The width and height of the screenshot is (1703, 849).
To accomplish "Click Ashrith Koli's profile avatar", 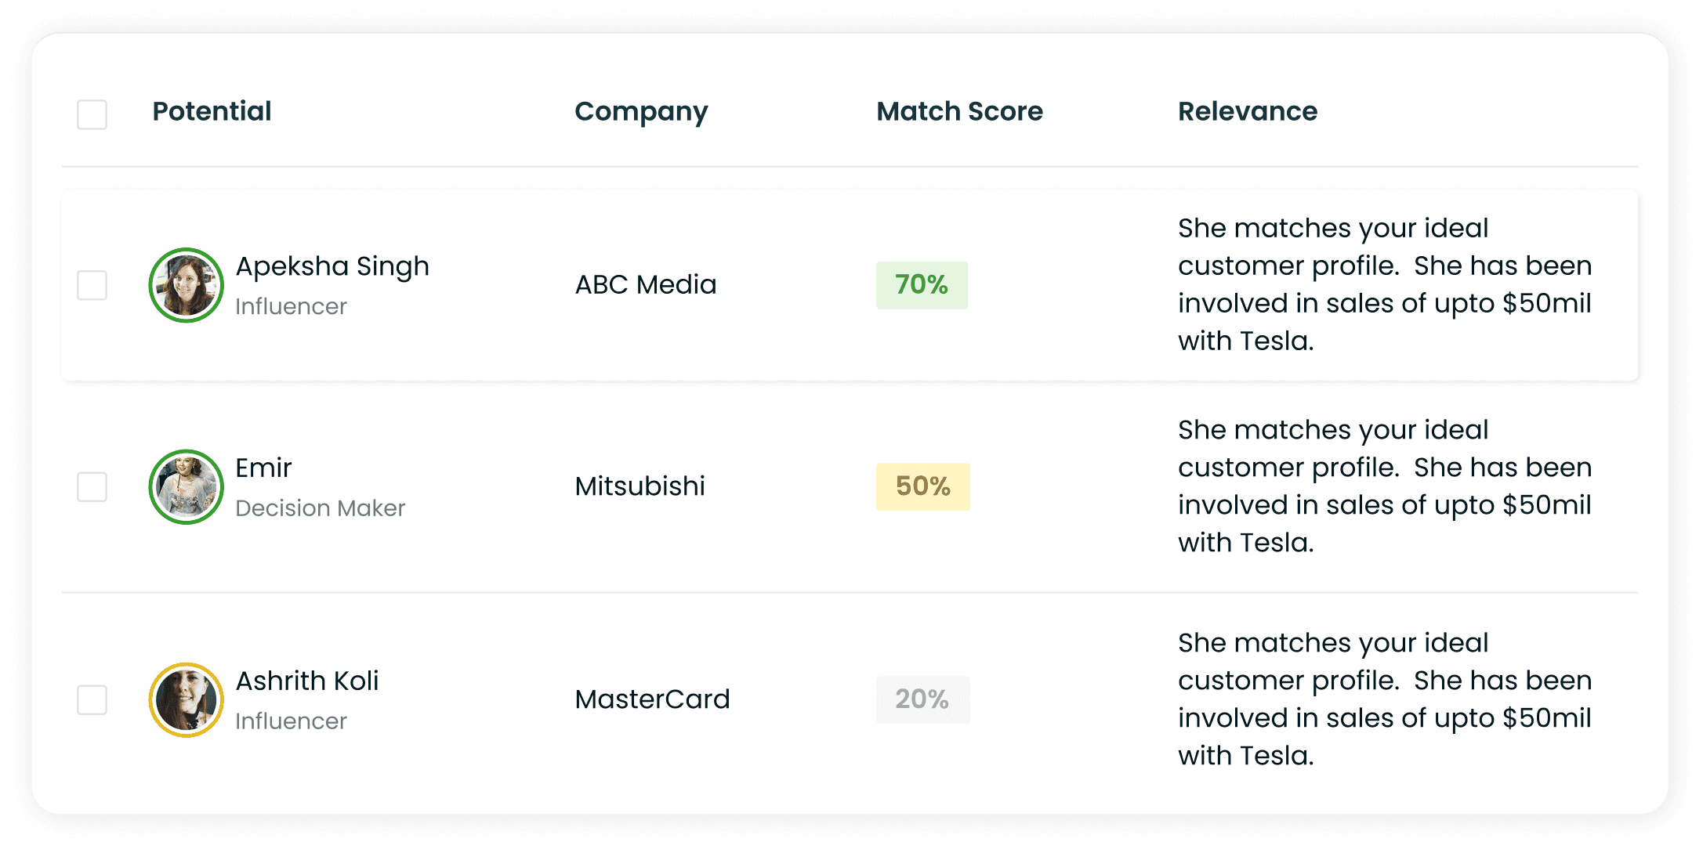I will (x=187, y=699).
